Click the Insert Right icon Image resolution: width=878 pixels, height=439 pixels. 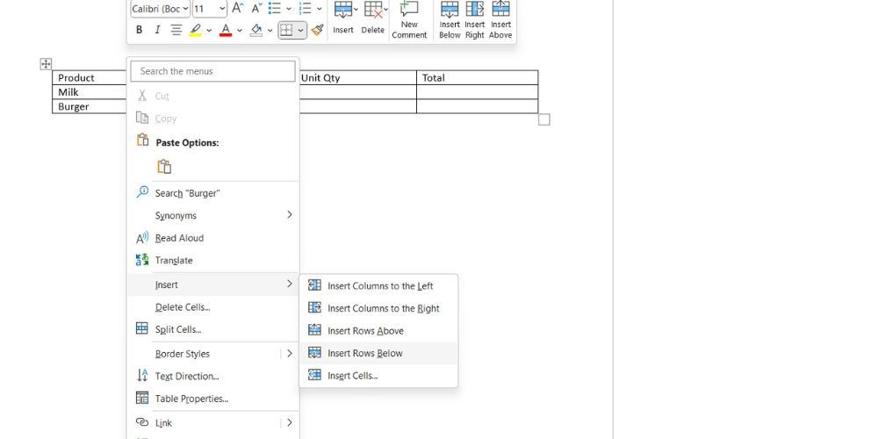[x=475, y=20]
